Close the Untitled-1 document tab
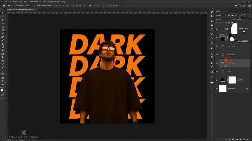This screenshot has width=252, height=141. [x=36, y=9]
